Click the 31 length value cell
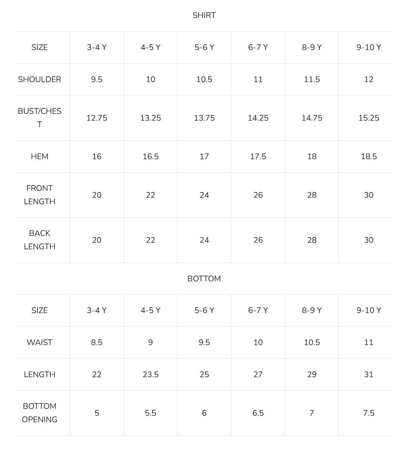This screenshot has height=452, width=409. coord(369,375)
